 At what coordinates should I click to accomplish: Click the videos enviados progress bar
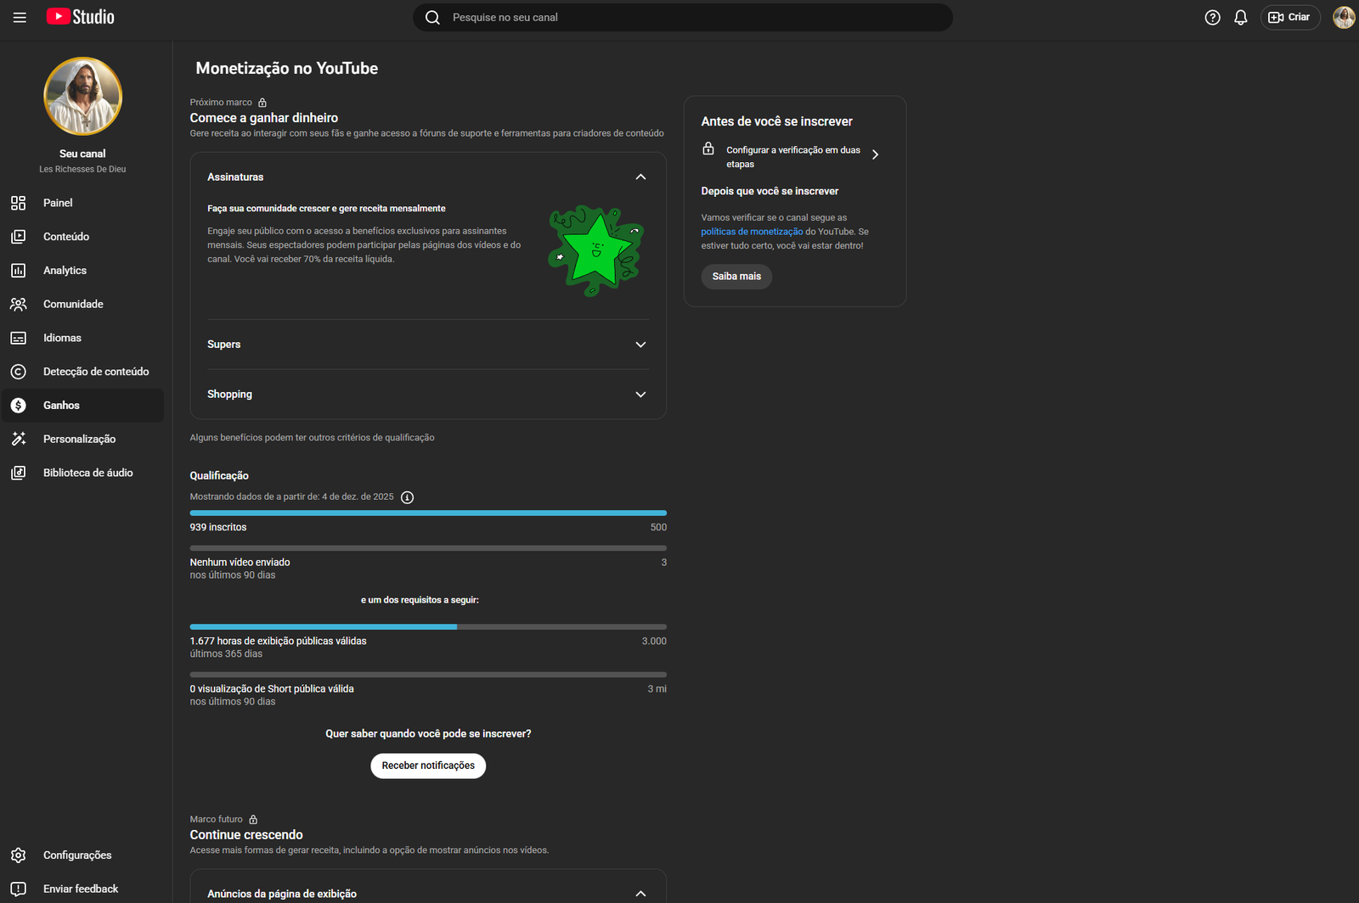tap(428, 548)
